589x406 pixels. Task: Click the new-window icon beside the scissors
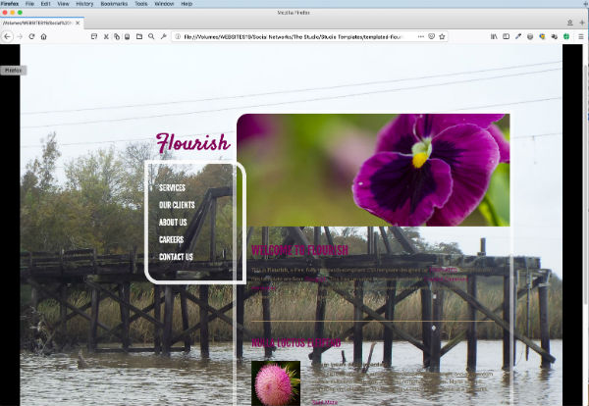[x=94, y=36]
